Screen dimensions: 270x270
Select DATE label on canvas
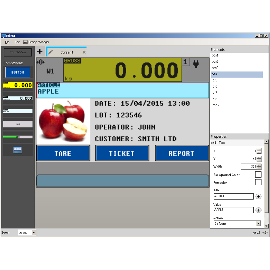tap(142, 103)
